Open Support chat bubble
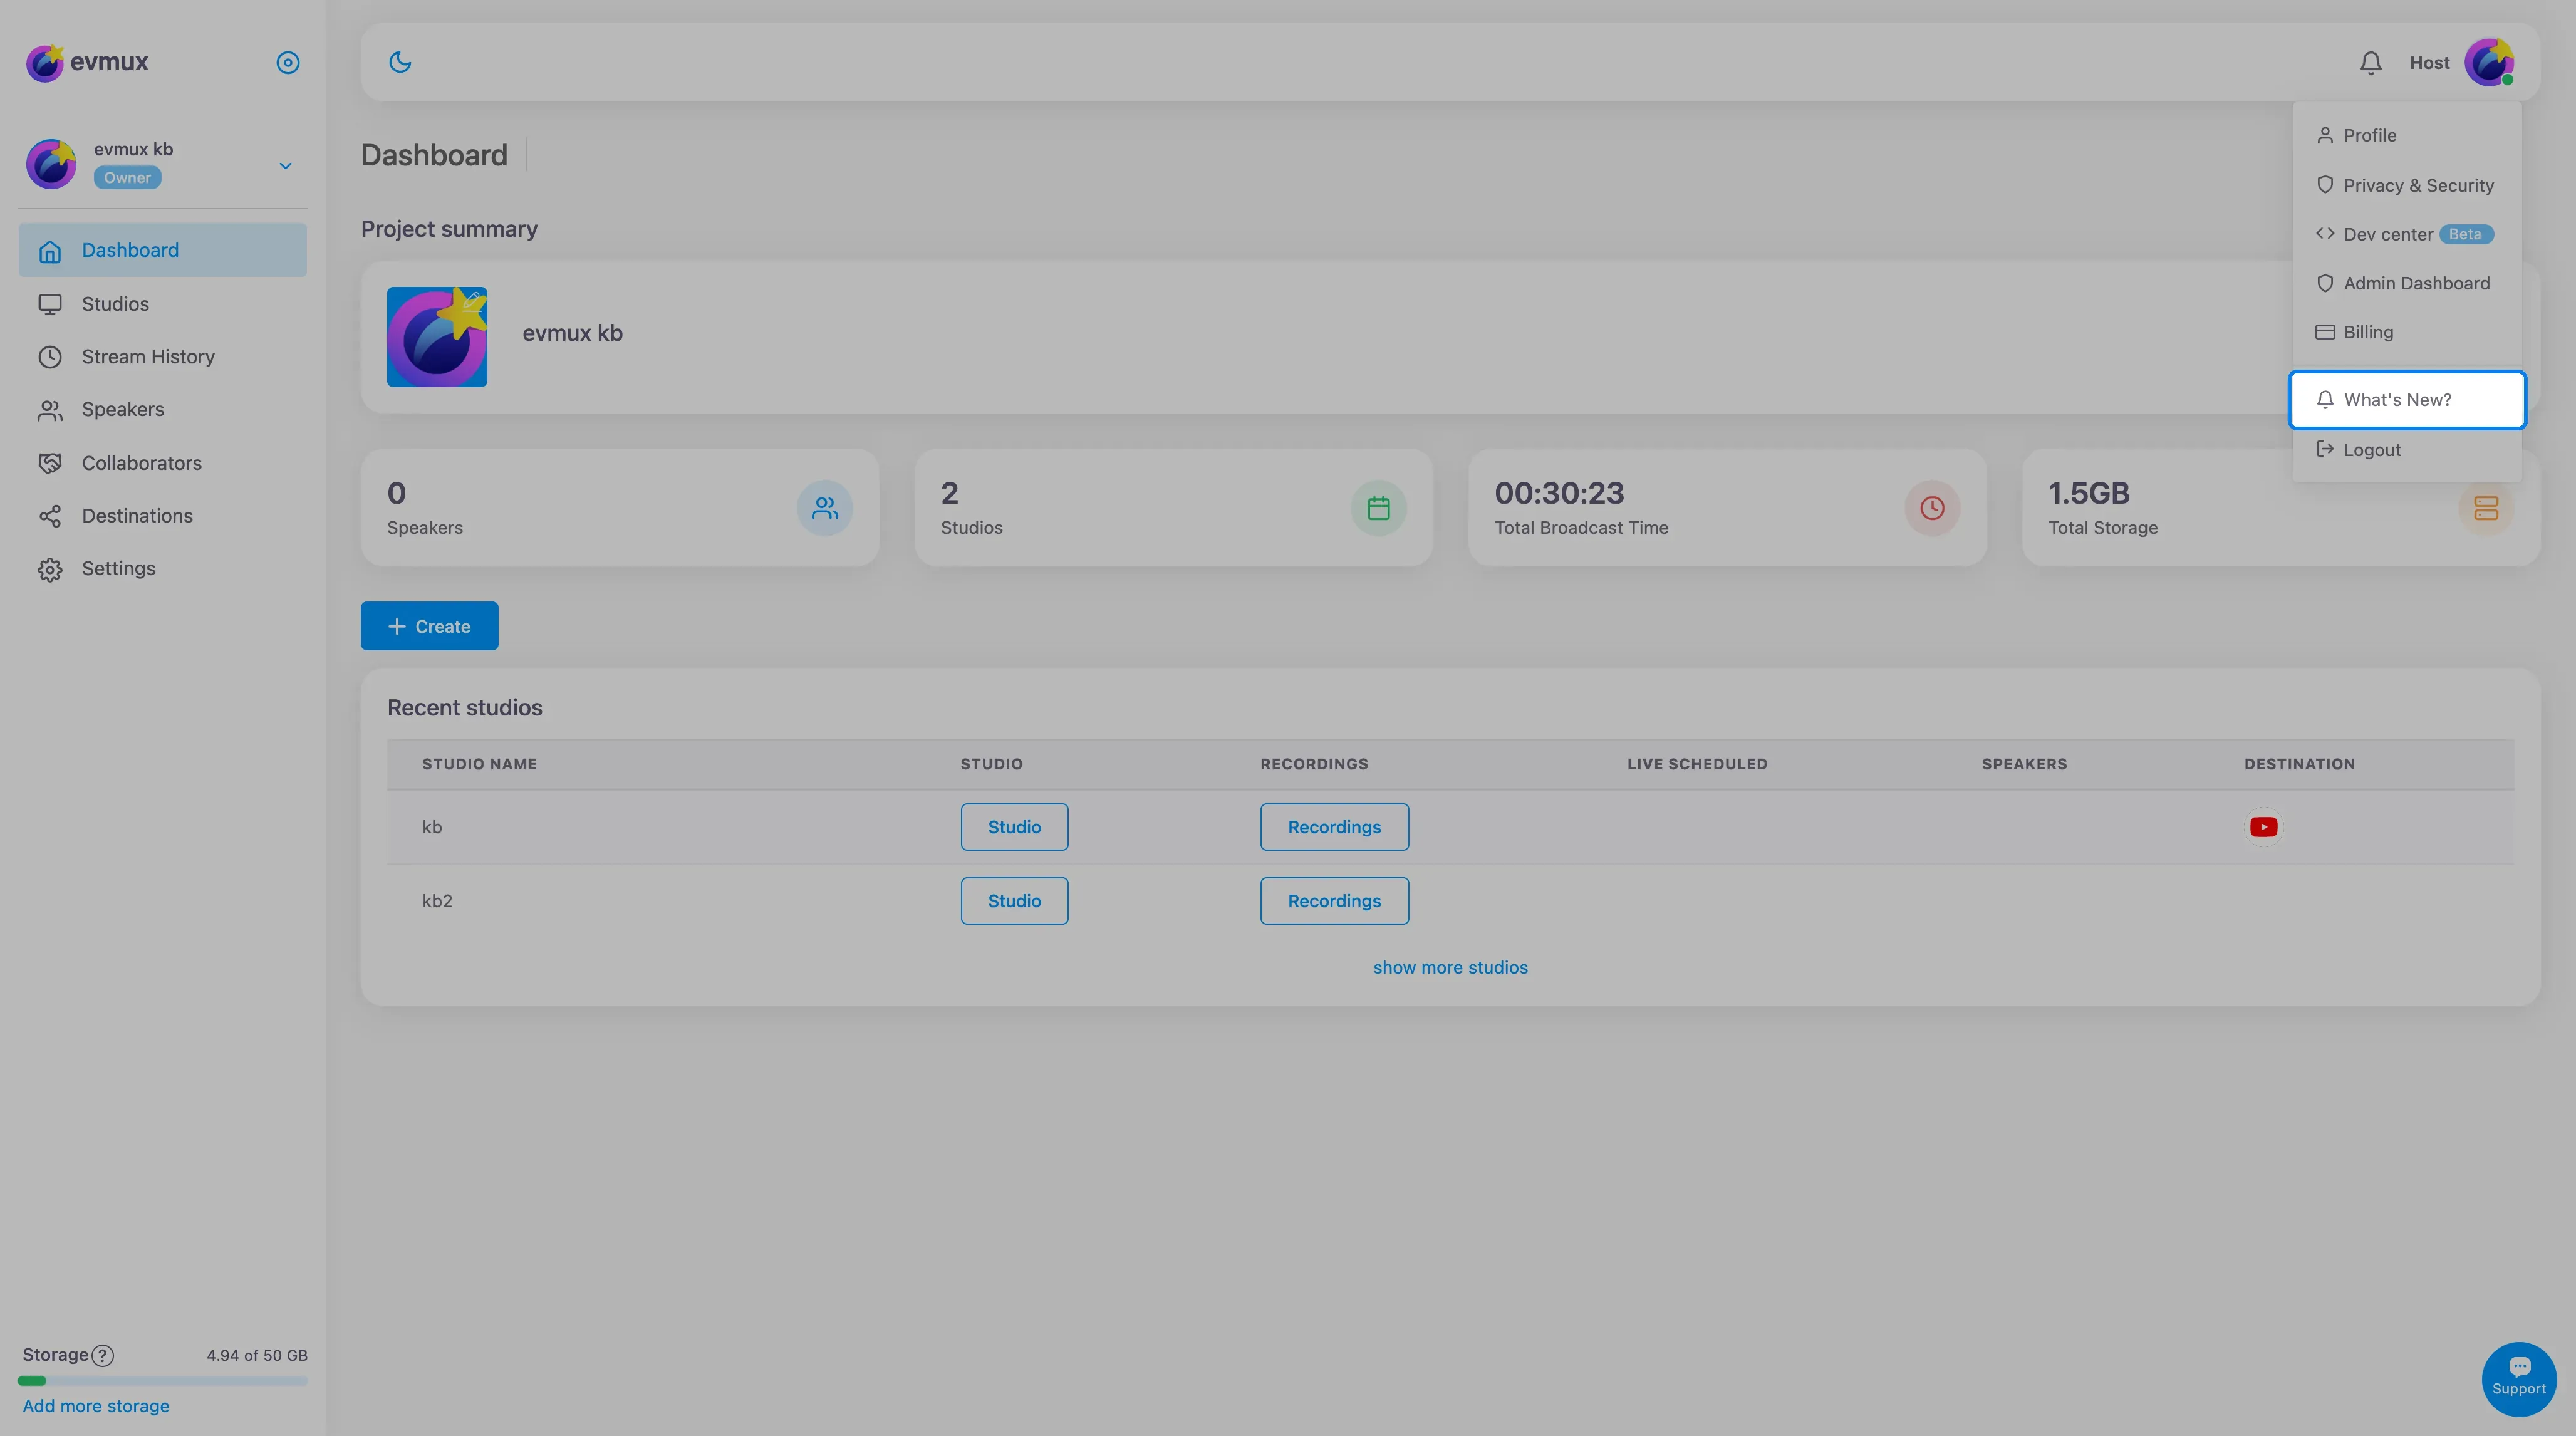2576x1436 pixels. click(2519, 1379)
